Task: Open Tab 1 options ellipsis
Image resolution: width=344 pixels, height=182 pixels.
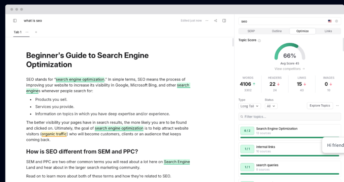Action: tap(27, 32)
